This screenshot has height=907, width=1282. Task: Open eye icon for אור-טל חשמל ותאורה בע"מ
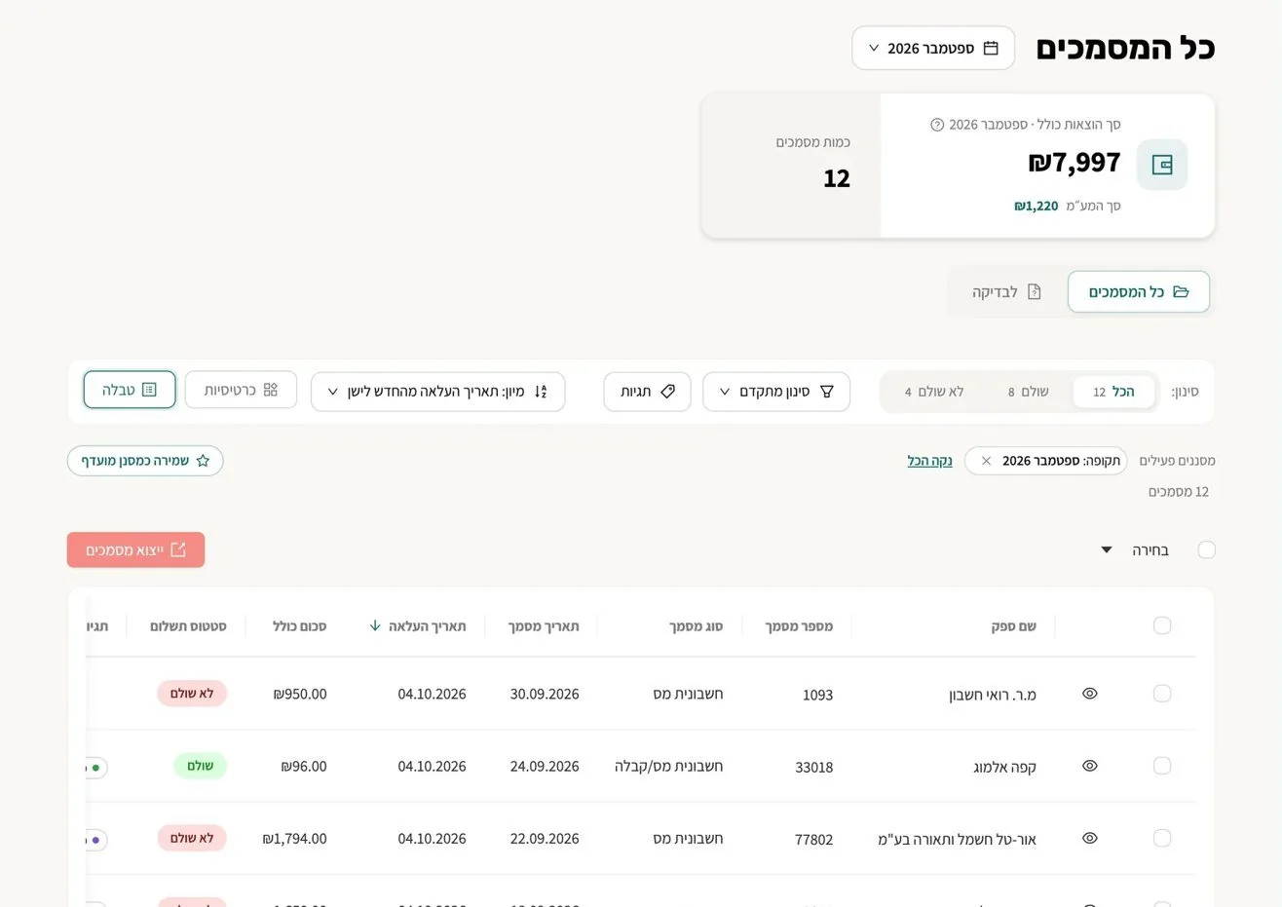(1090, 838)
